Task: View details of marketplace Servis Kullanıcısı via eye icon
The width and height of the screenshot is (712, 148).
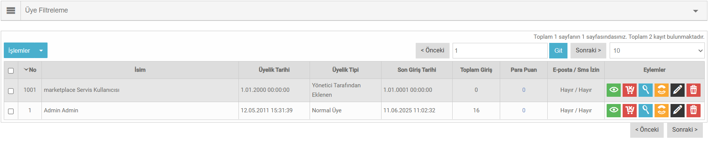Action: (x=613, y=90)
